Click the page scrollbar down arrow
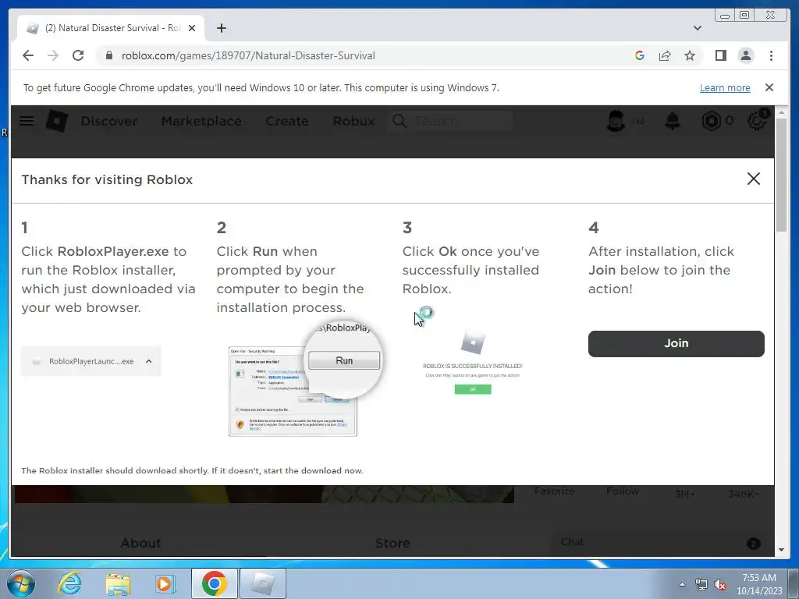This screenshot has height=599, width=799. (x=781, y=550)
